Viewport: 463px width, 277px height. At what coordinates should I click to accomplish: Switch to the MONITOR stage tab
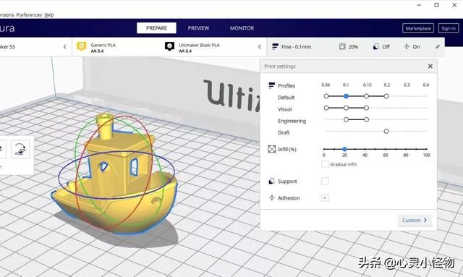pyautogui.click(x=242, y=28)
